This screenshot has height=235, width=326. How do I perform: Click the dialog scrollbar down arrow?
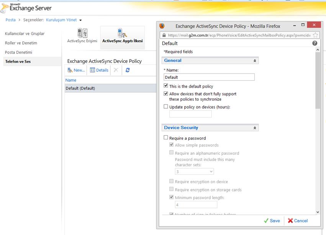(318, 212)
